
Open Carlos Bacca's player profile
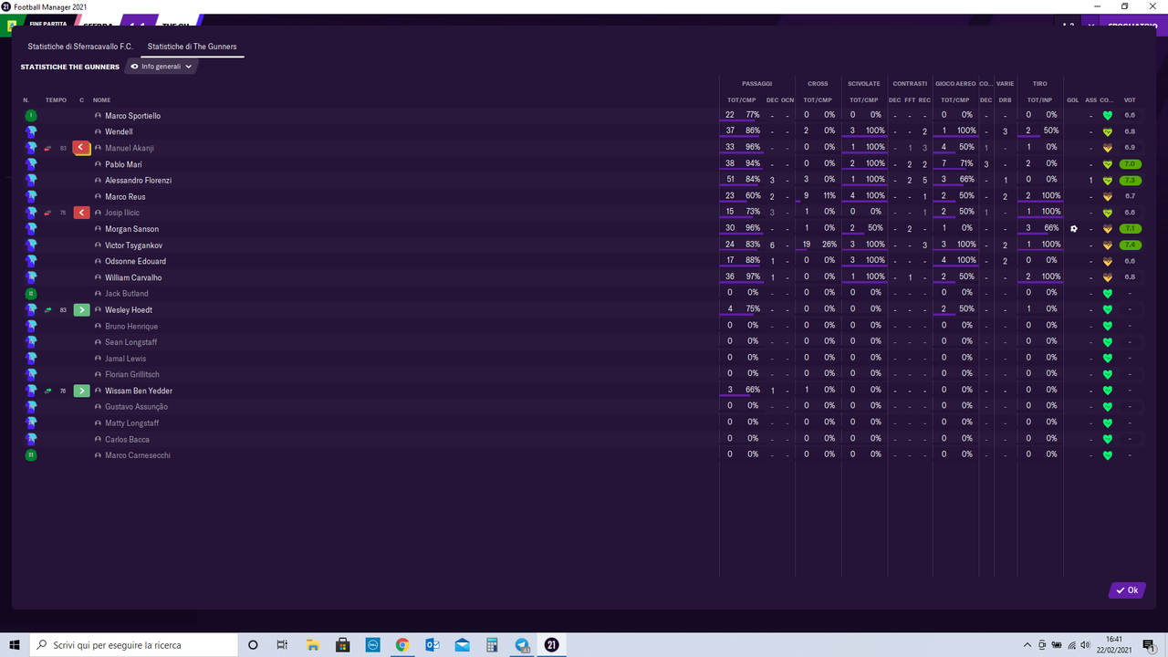(127, 439)
